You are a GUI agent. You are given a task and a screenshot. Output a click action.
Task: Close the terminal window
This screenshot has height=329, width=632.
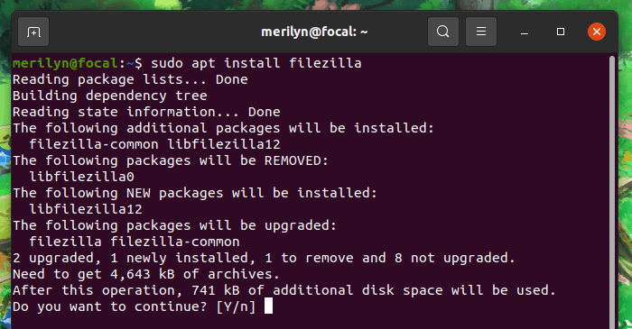click(x=597, y=32)
